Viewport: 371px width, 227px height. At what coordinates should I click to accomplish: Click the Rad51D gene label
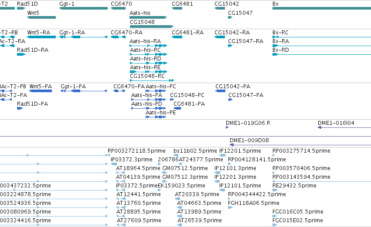pos(27,4)
